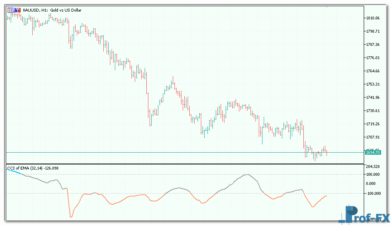Click the last candle on the chart
This screenshot has height=225, width=391.
coord(327,153)
